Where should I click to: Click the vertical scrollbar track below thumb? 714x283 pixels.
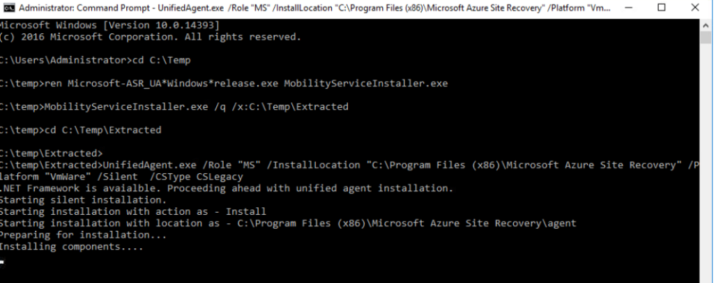pyautogui.click(x=706, y=163)
